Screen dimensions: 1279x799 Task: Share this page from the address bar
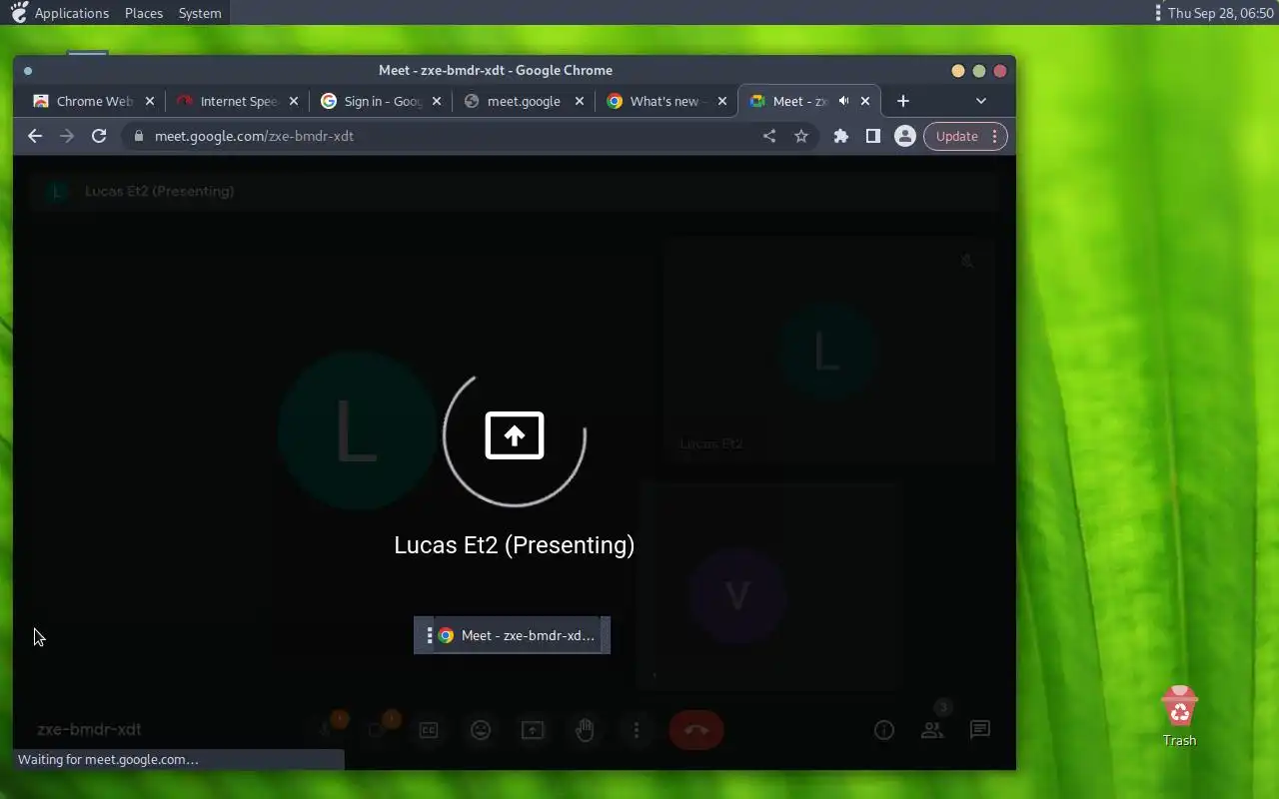pyautogui.click(x=769, y=136)
